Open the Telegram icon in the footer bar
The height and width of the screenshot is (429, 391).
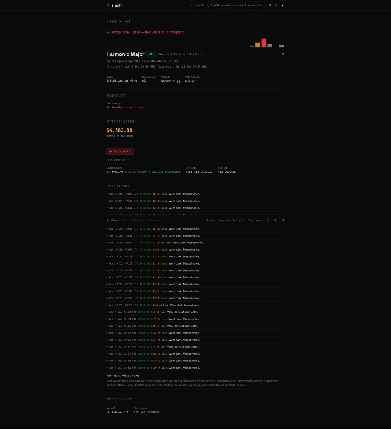tap(283, 220)
